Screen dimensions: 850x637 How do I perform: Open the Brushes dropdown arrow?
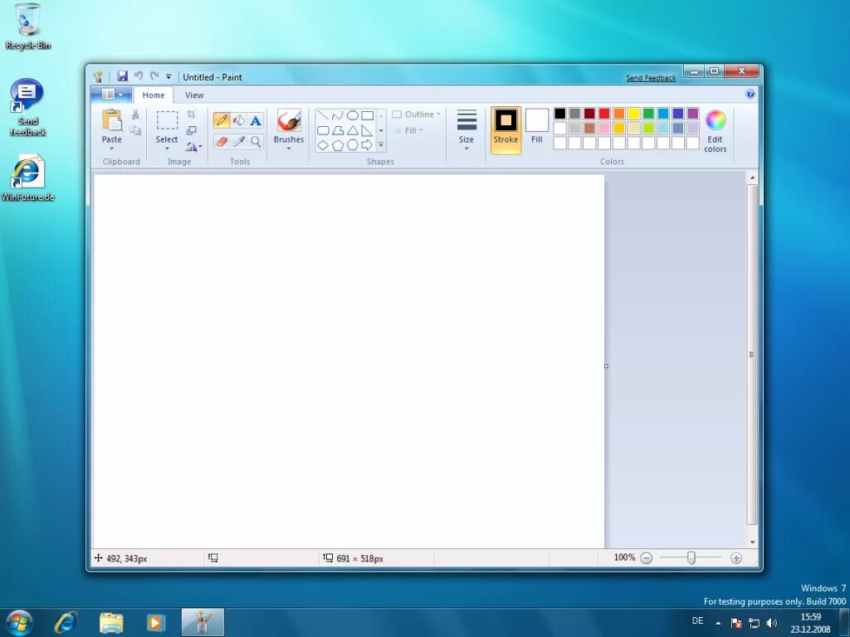[288, 148]
